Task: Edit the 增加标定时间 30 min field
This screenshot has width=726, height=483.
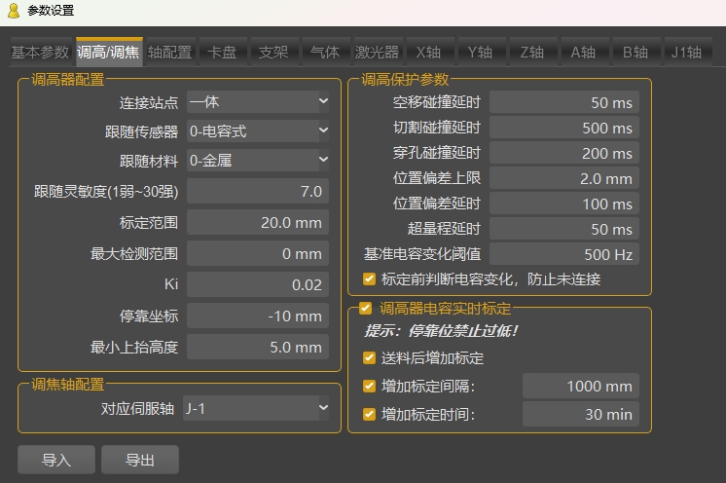Action: click(581, 414)
